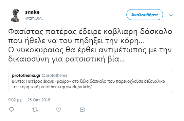Open the cobra snake profile avatar
Viewport: 184px width, 121px height.
[x=15, y=15]
